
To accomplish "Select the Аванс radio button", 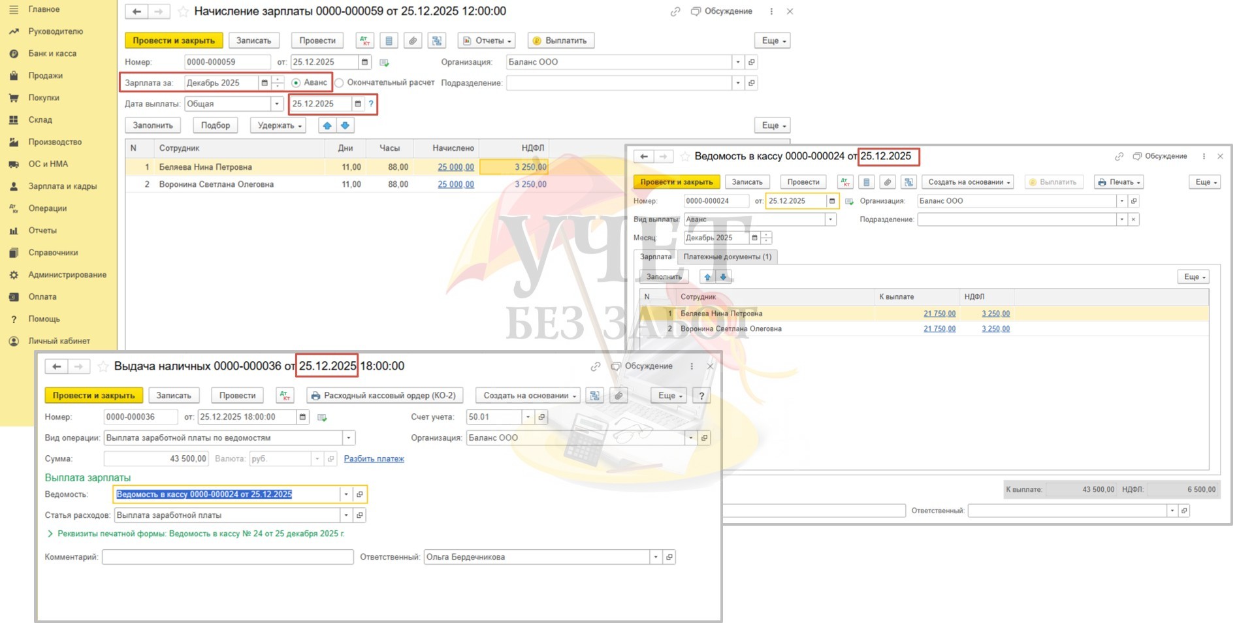I will (297, 83).
